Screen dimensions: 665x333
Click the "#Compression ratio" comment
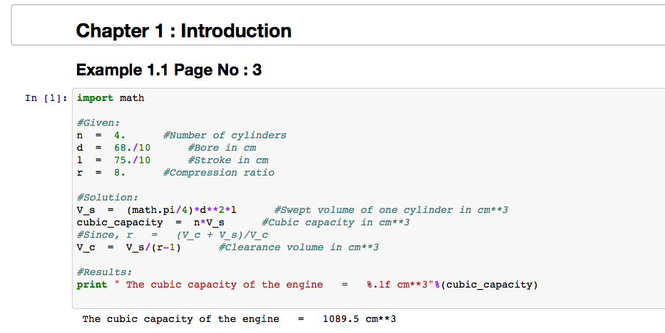pyautogui.click(x=219, y=173)
